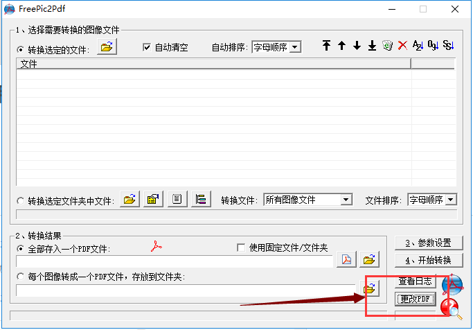Select 每个图像转成一个PDF文件 radio option
473x330 pixels.
point(20,276)
